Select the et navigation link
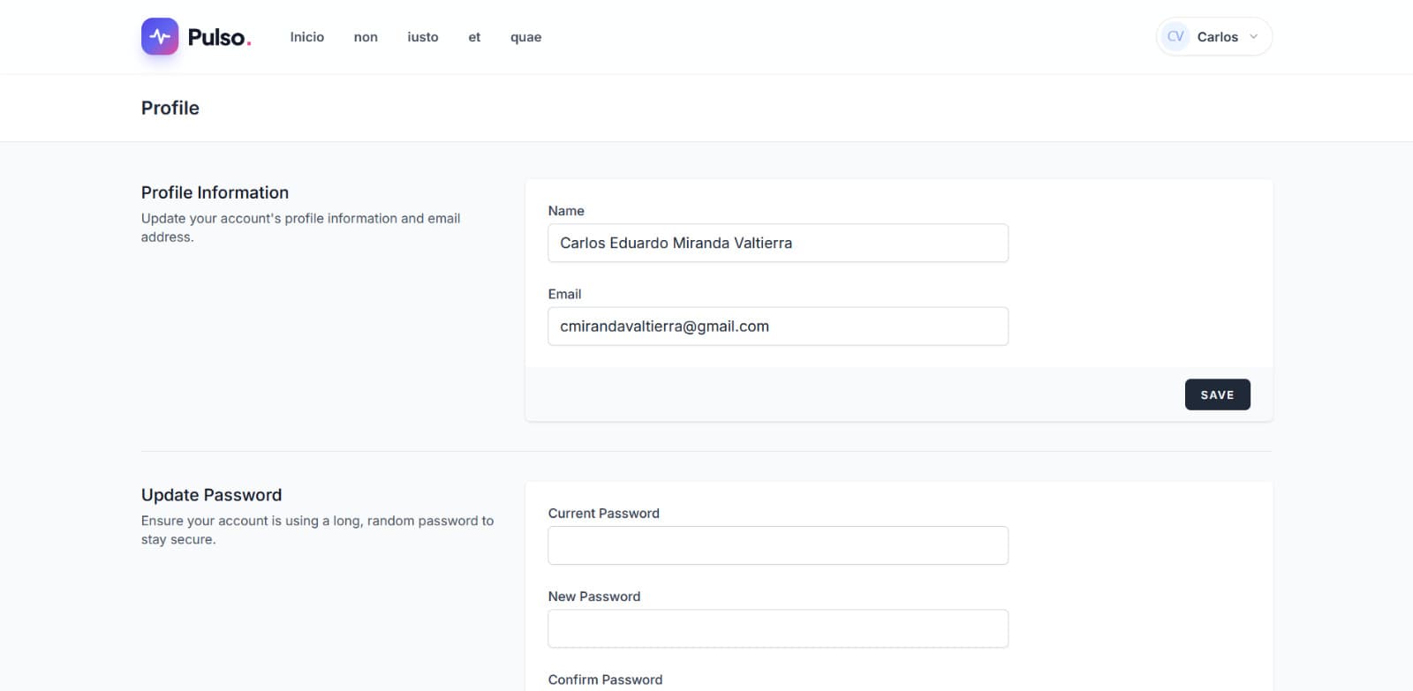Image resolution: width=1413 pixels, height=691 pixels. [x=474, y=37]
